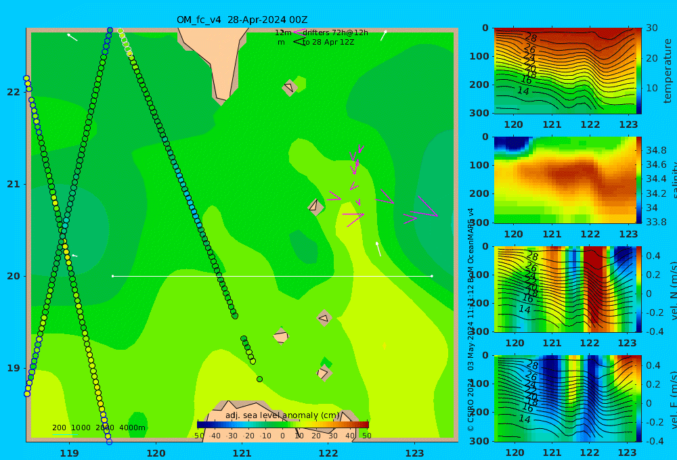
Task: Click the 'vel. N (m/s)' axis label
Action: click(673, 291)
